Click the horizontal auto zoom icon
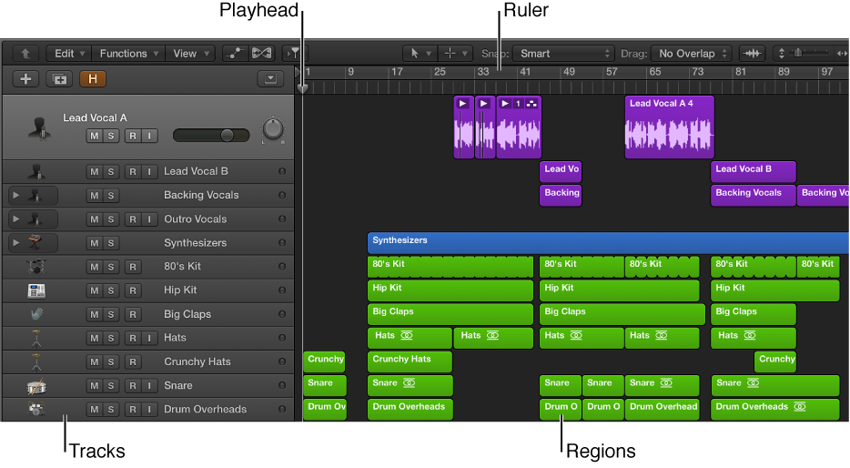This screenshot has width=850, height=468. pyautogui.click(x=842, y=53)
